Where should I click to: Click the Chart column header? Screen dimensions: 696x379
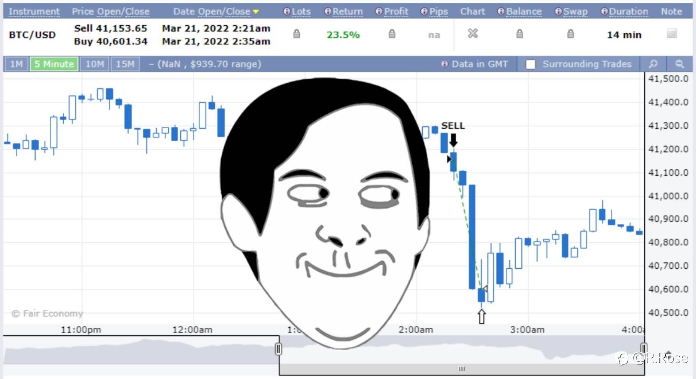472,11
